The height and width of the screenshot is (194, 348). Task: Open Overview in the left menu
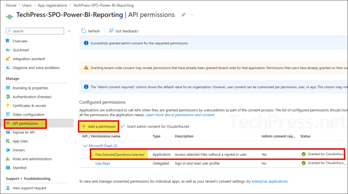click(20, 41)
